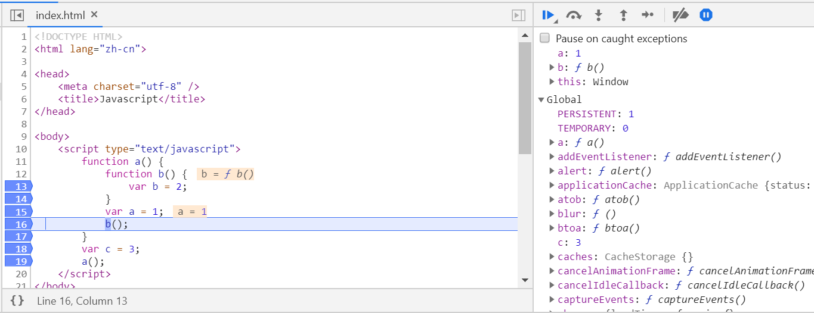The height and width of the screenshot is (313, 814).
Task: Click the Line 16, Column 13 status text
Action: 82,301
